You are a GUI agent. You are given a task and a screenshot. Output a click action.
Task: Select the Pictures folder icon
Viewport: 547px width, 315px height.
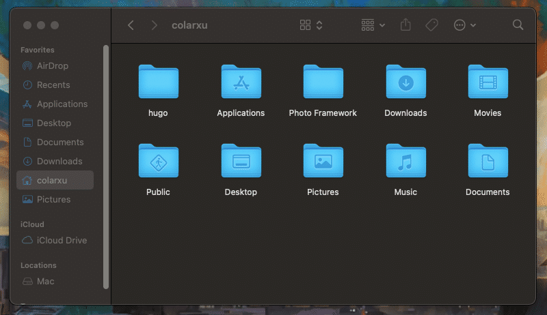(x=323, y=161)
